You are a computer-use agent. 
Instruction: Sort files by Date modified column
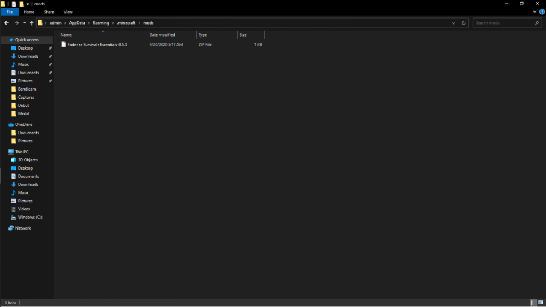162,35
